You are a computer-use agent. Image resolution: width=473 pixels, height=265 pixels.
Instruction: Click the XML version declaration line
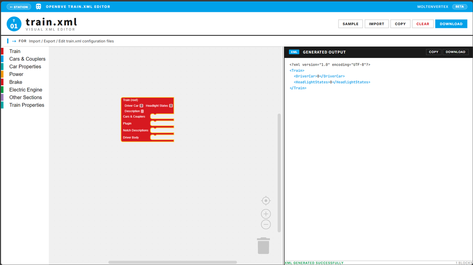point(330,64)
